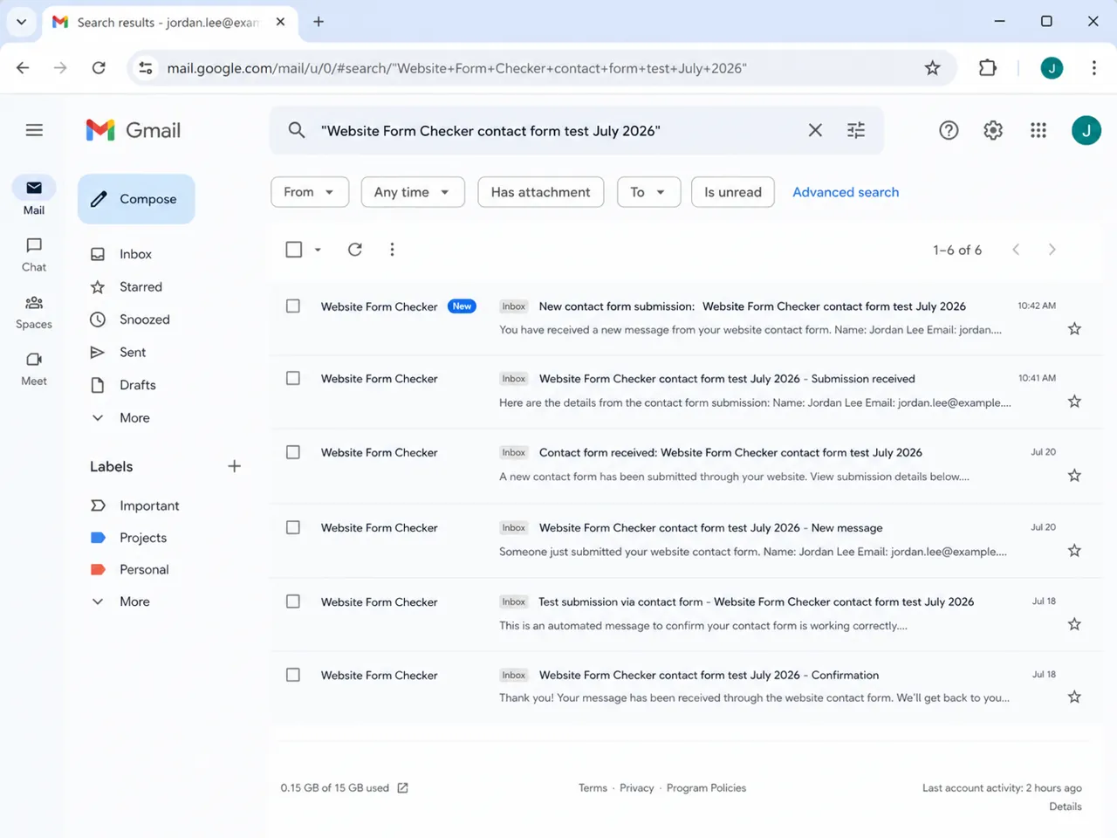Open the Support help icon
Image resolution: width=1117 pixels, height=838 pixels.
tap(949, 130)
